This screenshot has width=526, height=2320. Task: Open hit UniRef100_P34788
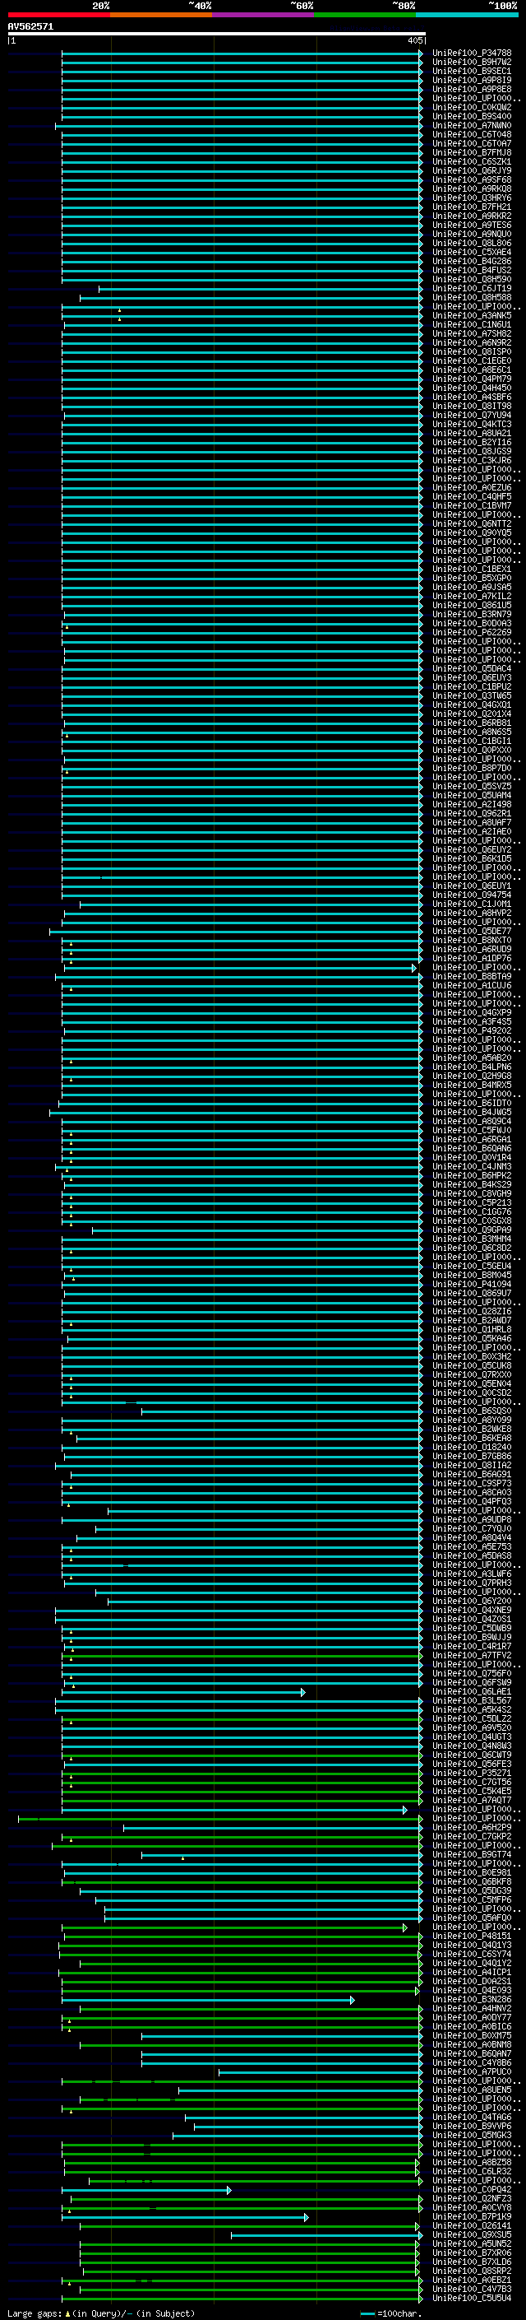click(472, 53)
